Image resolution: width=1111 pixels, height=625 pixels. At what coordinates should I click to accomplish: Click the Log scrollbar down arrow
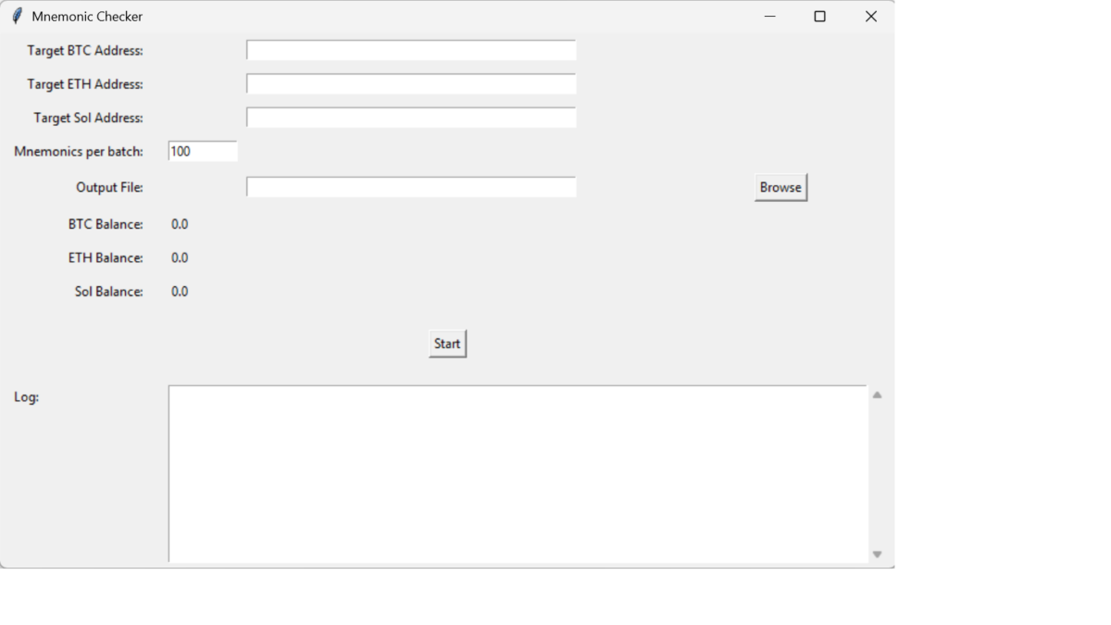click(877, 554)
